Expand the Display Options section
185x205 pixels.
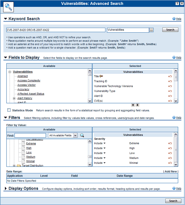coord(6,188)
